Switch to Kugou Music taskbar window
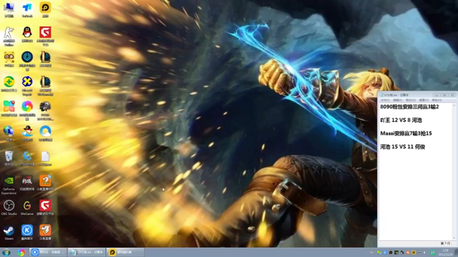Image resolution: width=458 pixels, height=257 pixels. click(48, 252)
